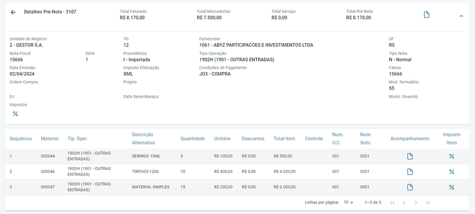The image size is (475, 214).
Task: Sort by Tip. Oper. column header
Action: point(78,139)
